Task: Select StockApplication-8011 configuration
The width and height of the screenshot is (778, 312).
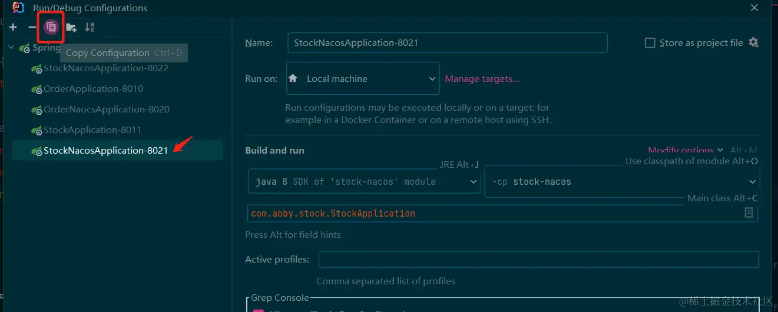Action: 92,130
